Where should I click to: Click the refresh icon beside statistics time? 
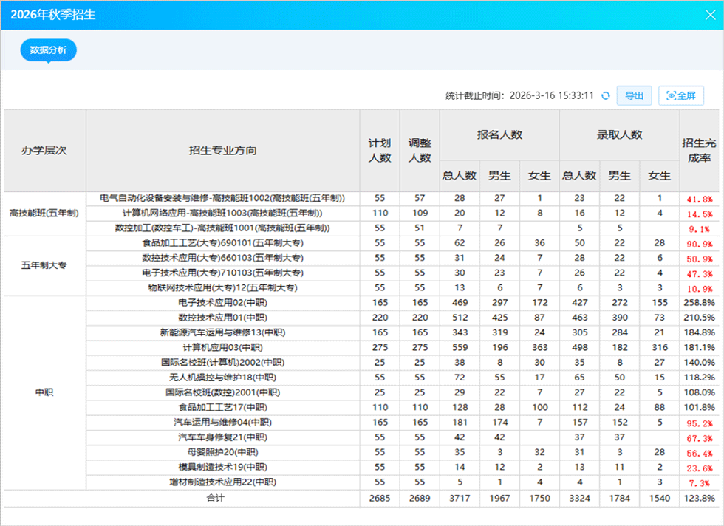(605, 95)
